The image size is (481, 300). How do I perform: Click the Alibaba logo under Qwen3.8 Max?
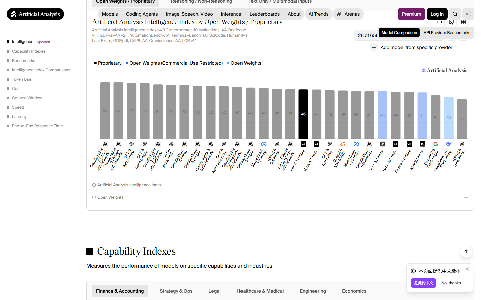(343, 144)
